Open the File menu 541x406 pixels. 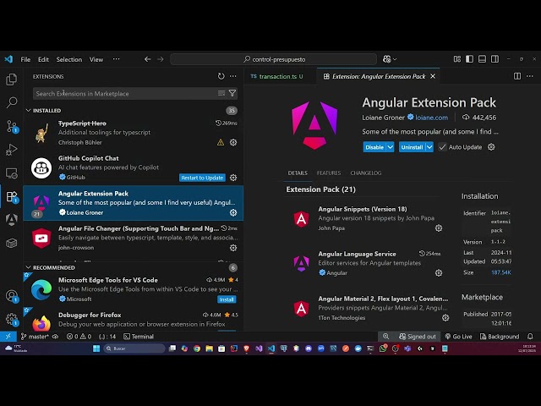[25, 59]
